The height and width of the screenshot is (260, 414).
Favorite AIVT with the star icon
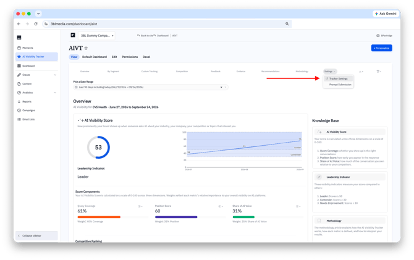click(86, 48)
